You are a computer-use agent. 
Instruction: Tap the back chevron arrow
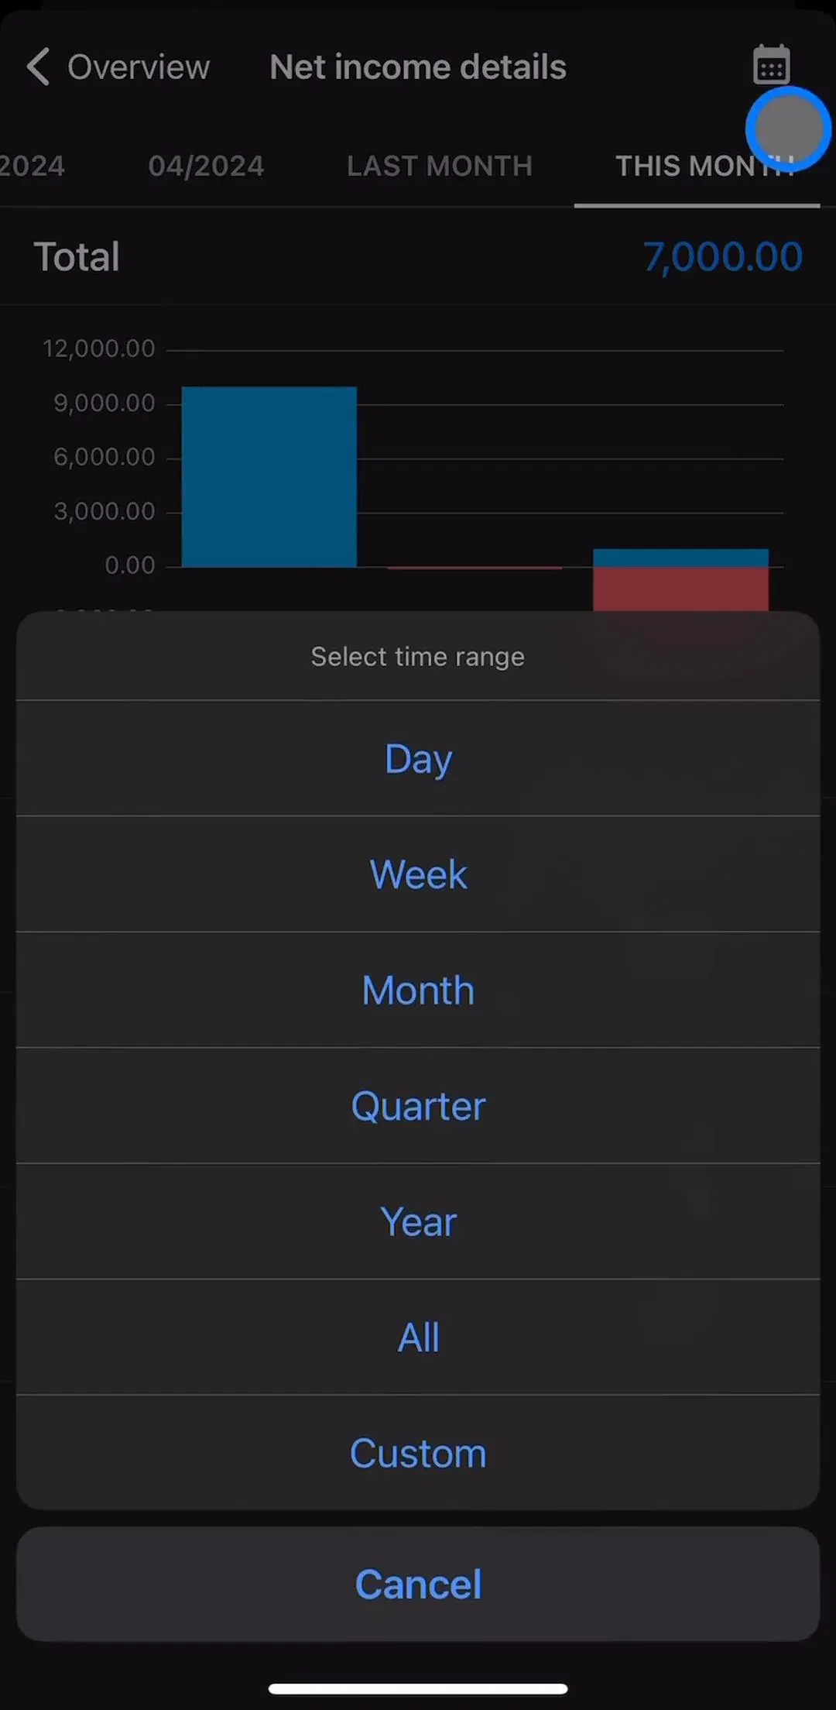coord(38,67)
